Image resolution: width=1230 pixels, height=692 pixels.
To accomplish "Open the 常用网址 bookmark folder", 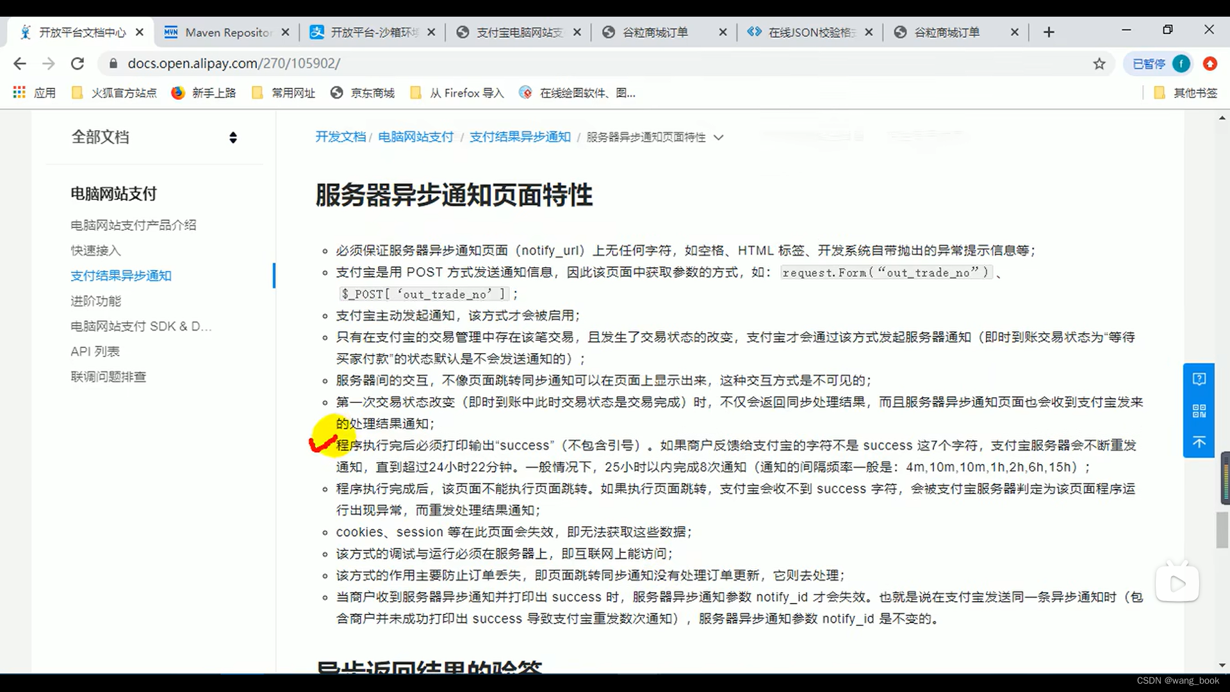I will coord(284,93).
